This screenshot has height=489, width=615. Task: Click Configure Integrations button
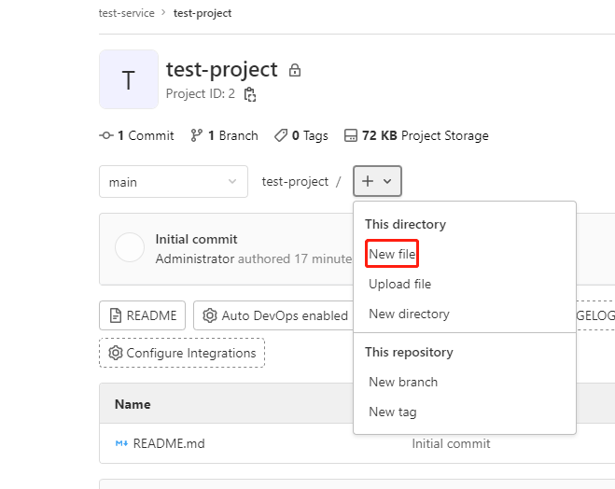tap(182, 353)
